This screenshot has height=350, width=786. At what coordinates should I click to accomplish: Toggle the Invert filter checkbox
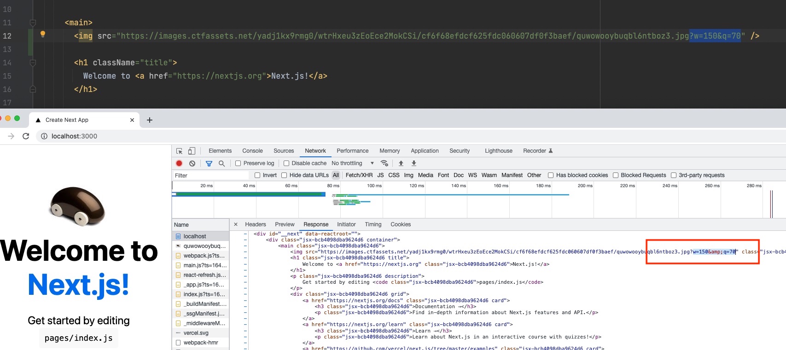click(x=257, y=175)
